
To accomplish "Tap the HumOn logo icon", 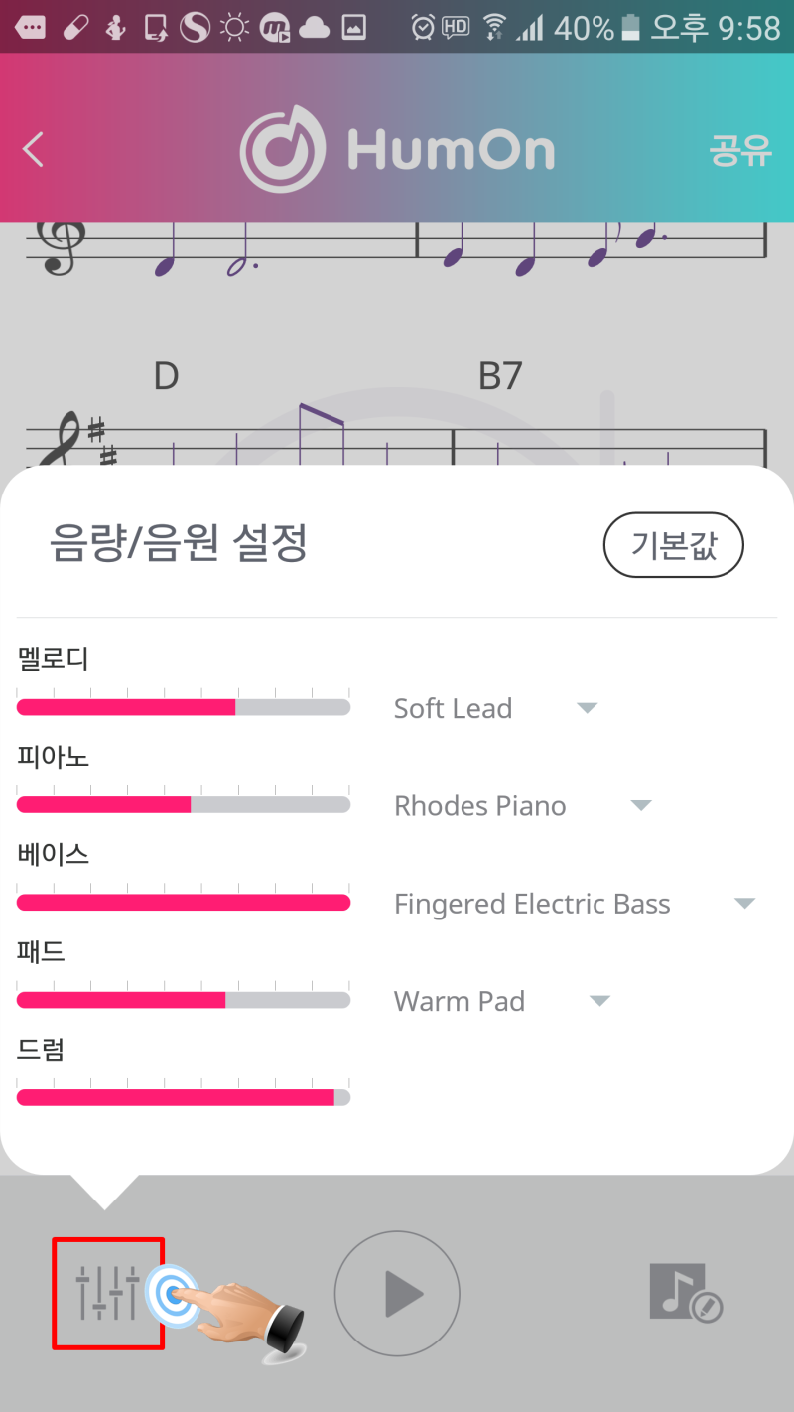I will (x=283, y=150).
